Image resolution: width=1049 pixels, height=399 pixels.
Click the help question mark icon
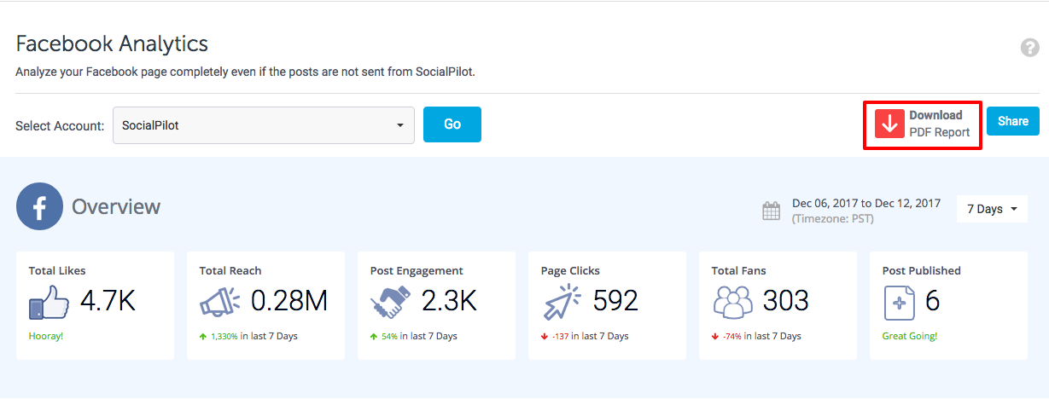coord(1029,48)
